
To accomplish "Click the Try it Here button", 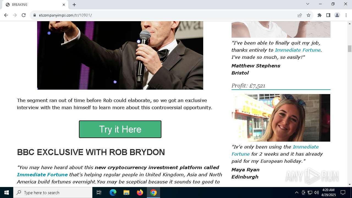I will (x=120, y=129).
